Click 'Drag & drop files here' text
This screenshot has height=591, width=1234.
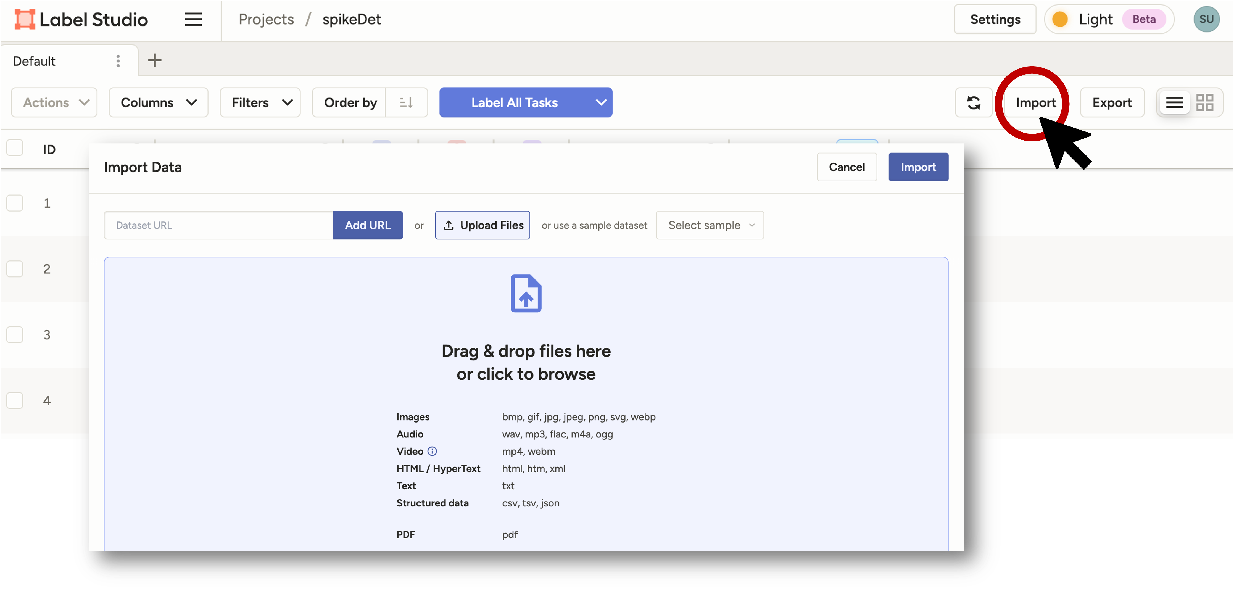[526, 351]
